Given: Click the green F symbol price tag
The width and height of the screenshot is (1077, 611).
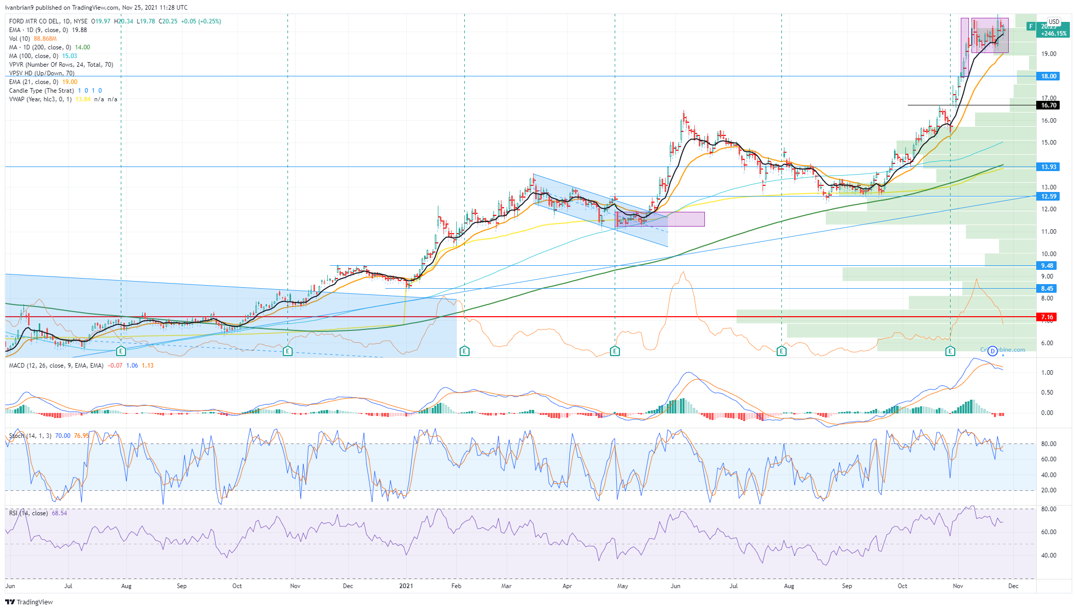Looking at the screenshot, I should point(1031,26).
